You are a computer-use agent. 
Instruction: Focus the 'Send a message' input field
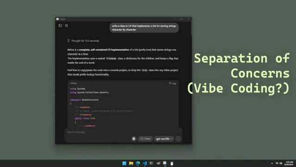pos(98,132)
